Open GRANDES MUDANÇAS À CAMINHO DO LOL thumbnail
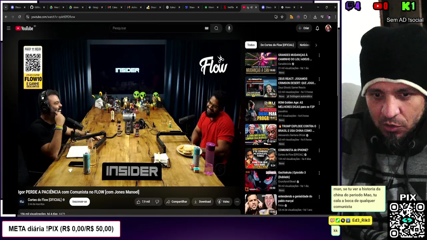The width and height of the screenshot is (427, 240). click(x=261, y=63)
